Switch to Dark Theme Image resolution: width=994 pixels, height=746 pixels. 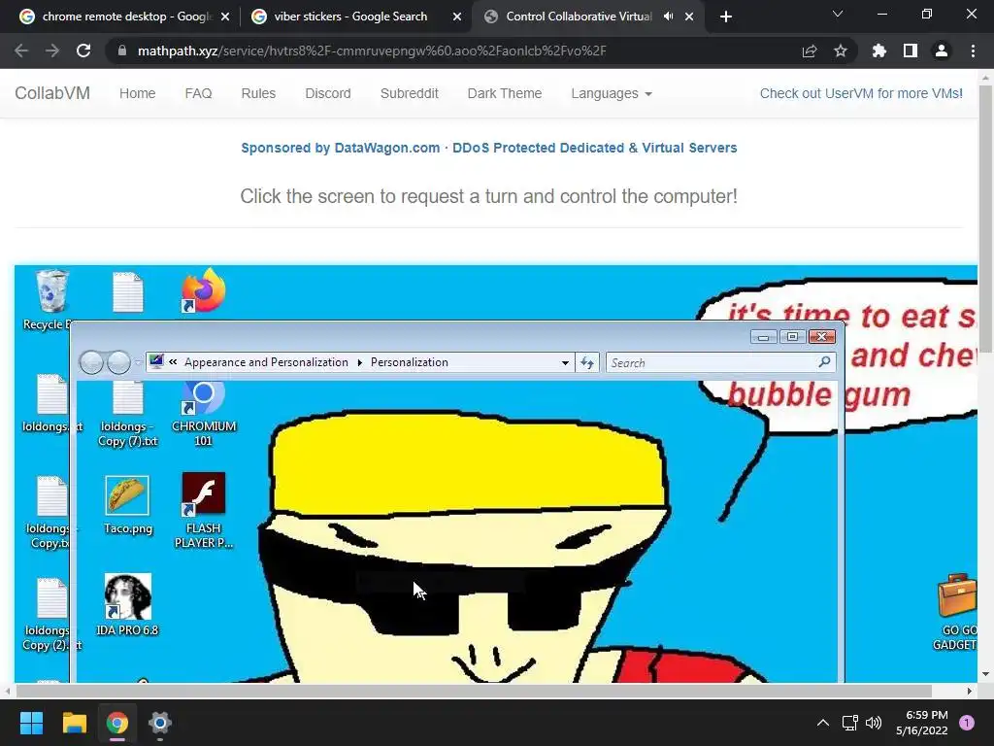tap(505, 93)
